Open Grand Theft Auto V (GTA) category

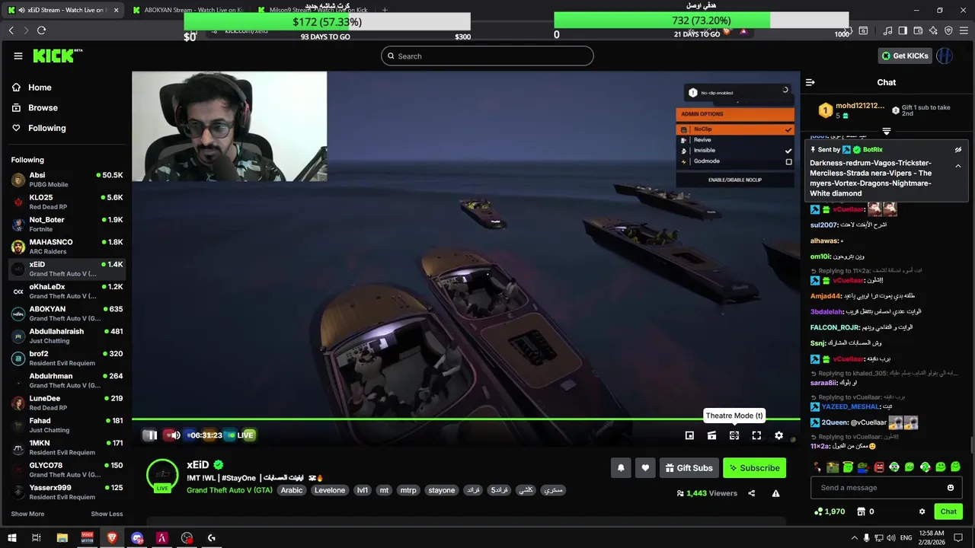229,490
